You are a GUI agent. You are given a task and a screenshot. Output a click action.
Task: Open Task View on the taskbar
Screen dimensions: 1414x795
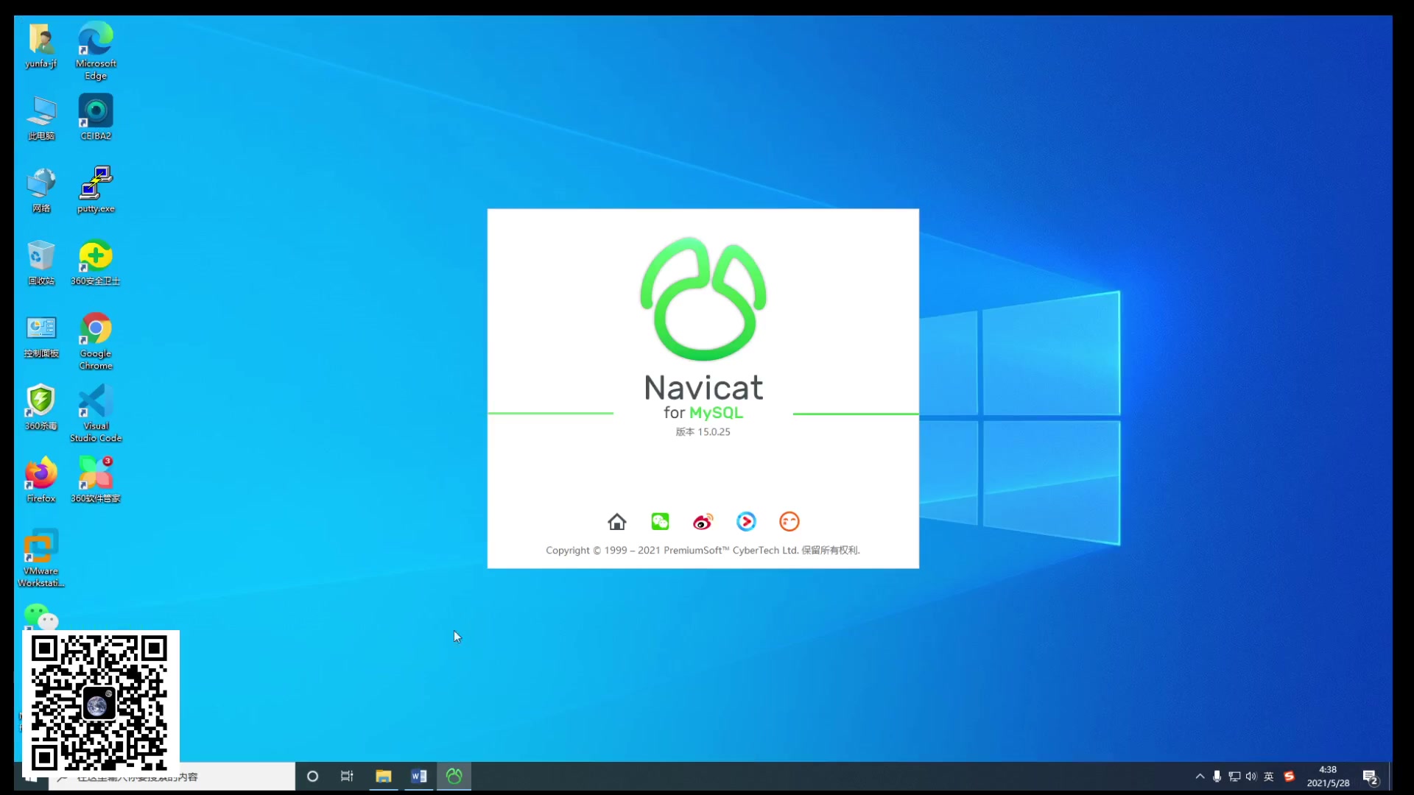pos(347,776)
